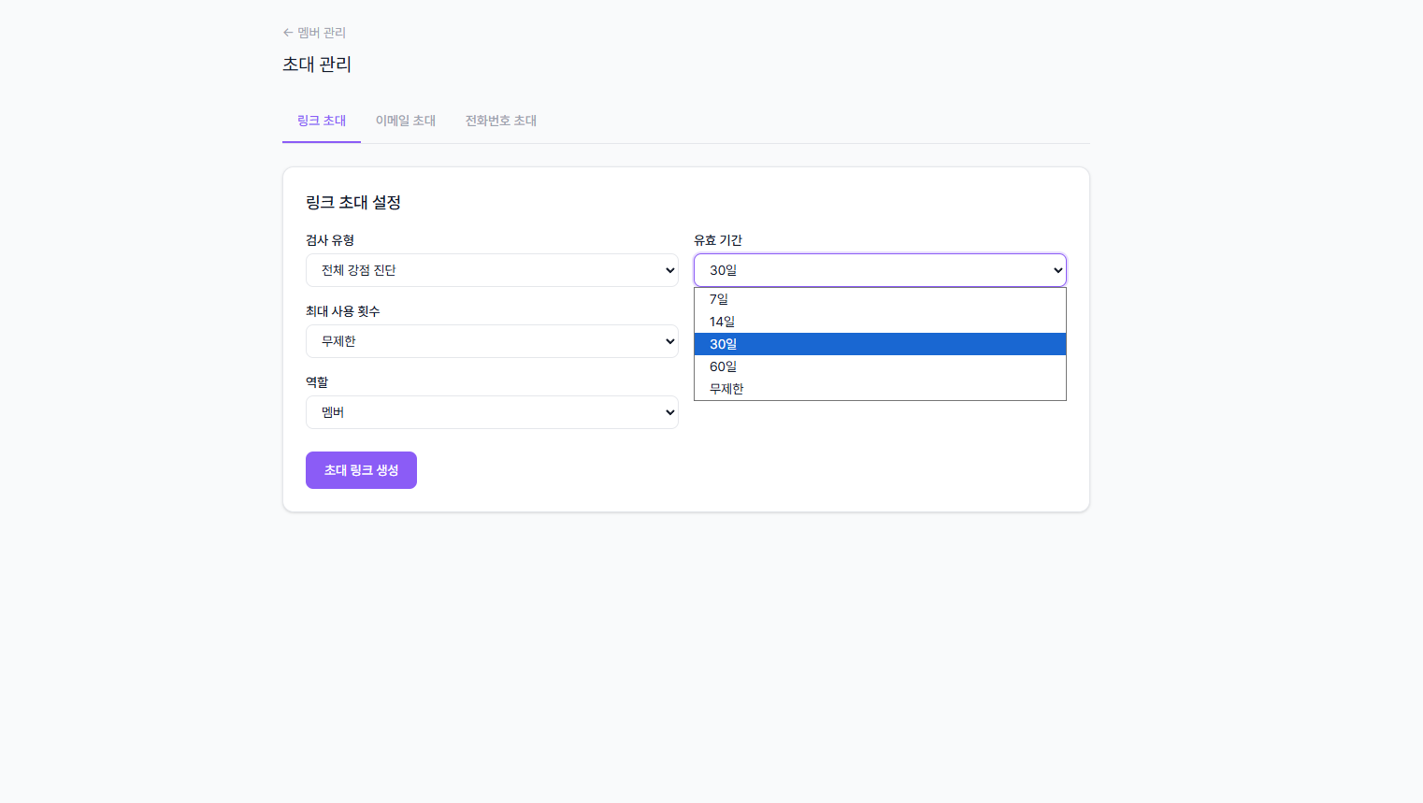
Task: Click the 전체 강점 진단 select box
Action: 492,269
